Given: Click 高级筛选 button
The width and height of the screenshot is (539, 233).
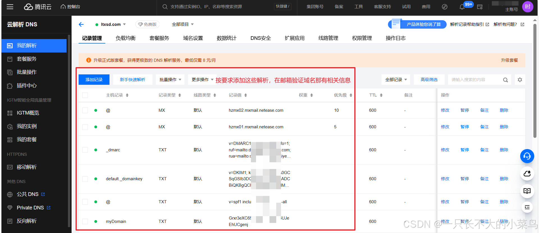Looking at the screenshot, I should coord(429,80).
